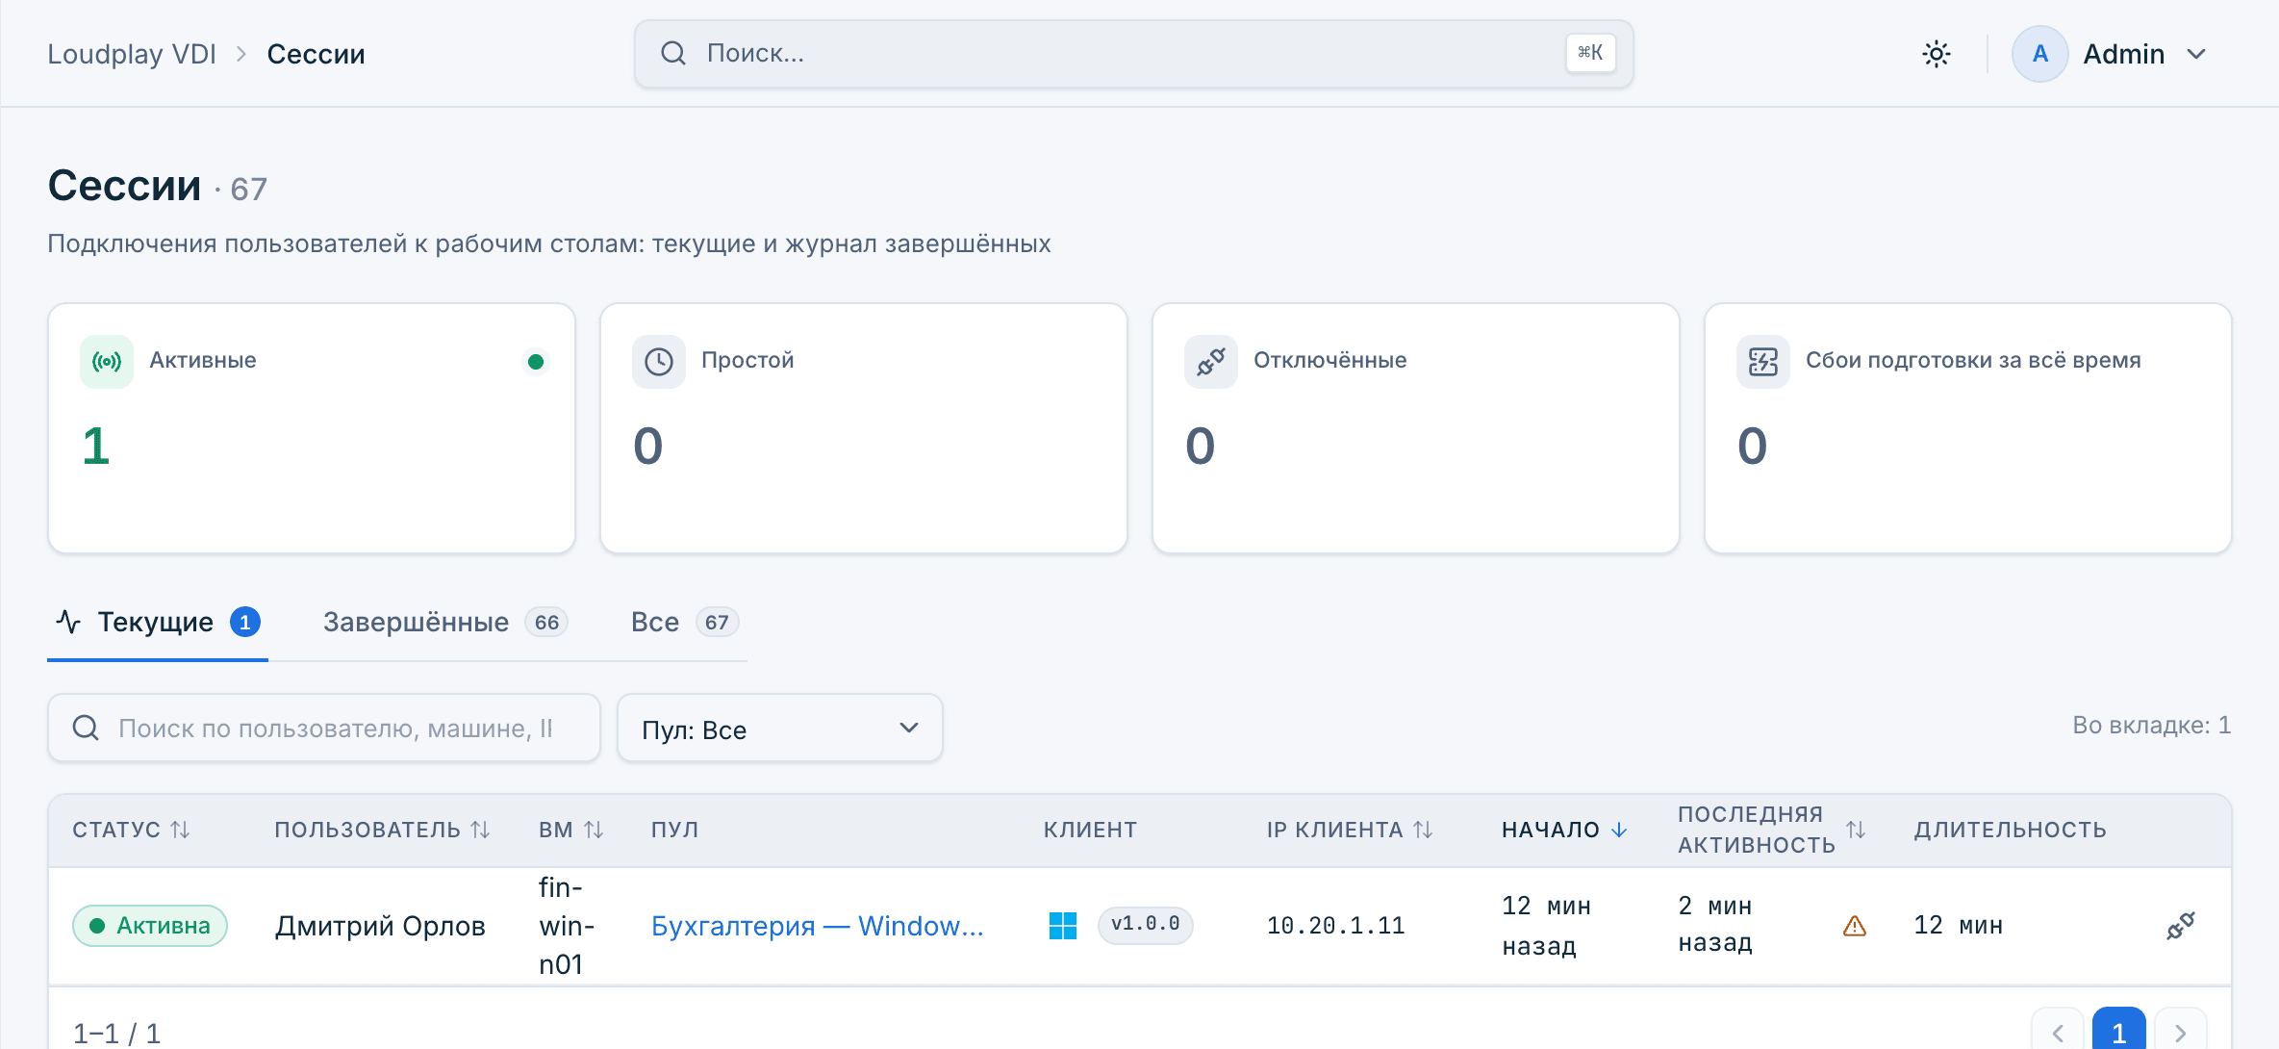This screenshot has width=2279, height=1049.
Task: Click the unplug icon on Отключённые card
Action: 1211,362
